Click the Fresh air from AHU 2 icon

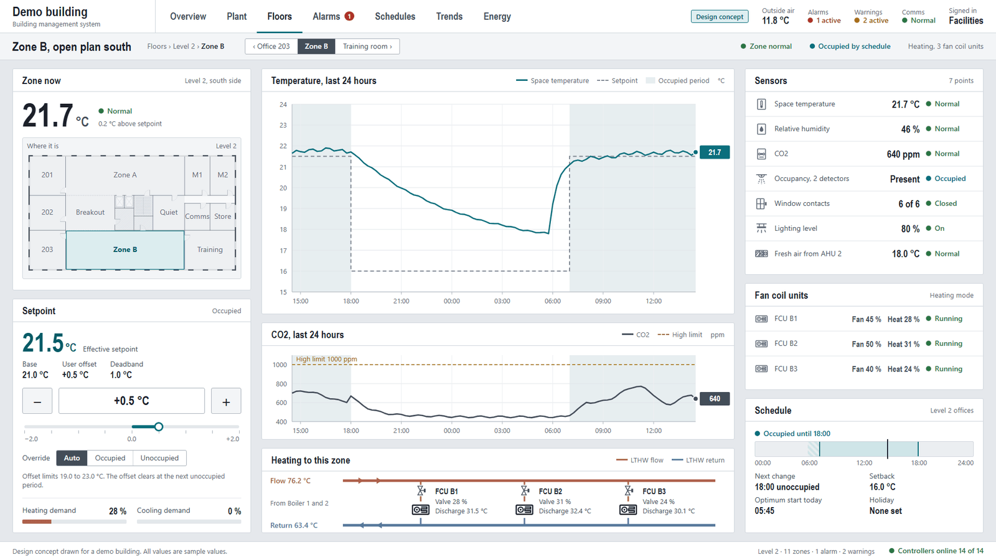761,254
